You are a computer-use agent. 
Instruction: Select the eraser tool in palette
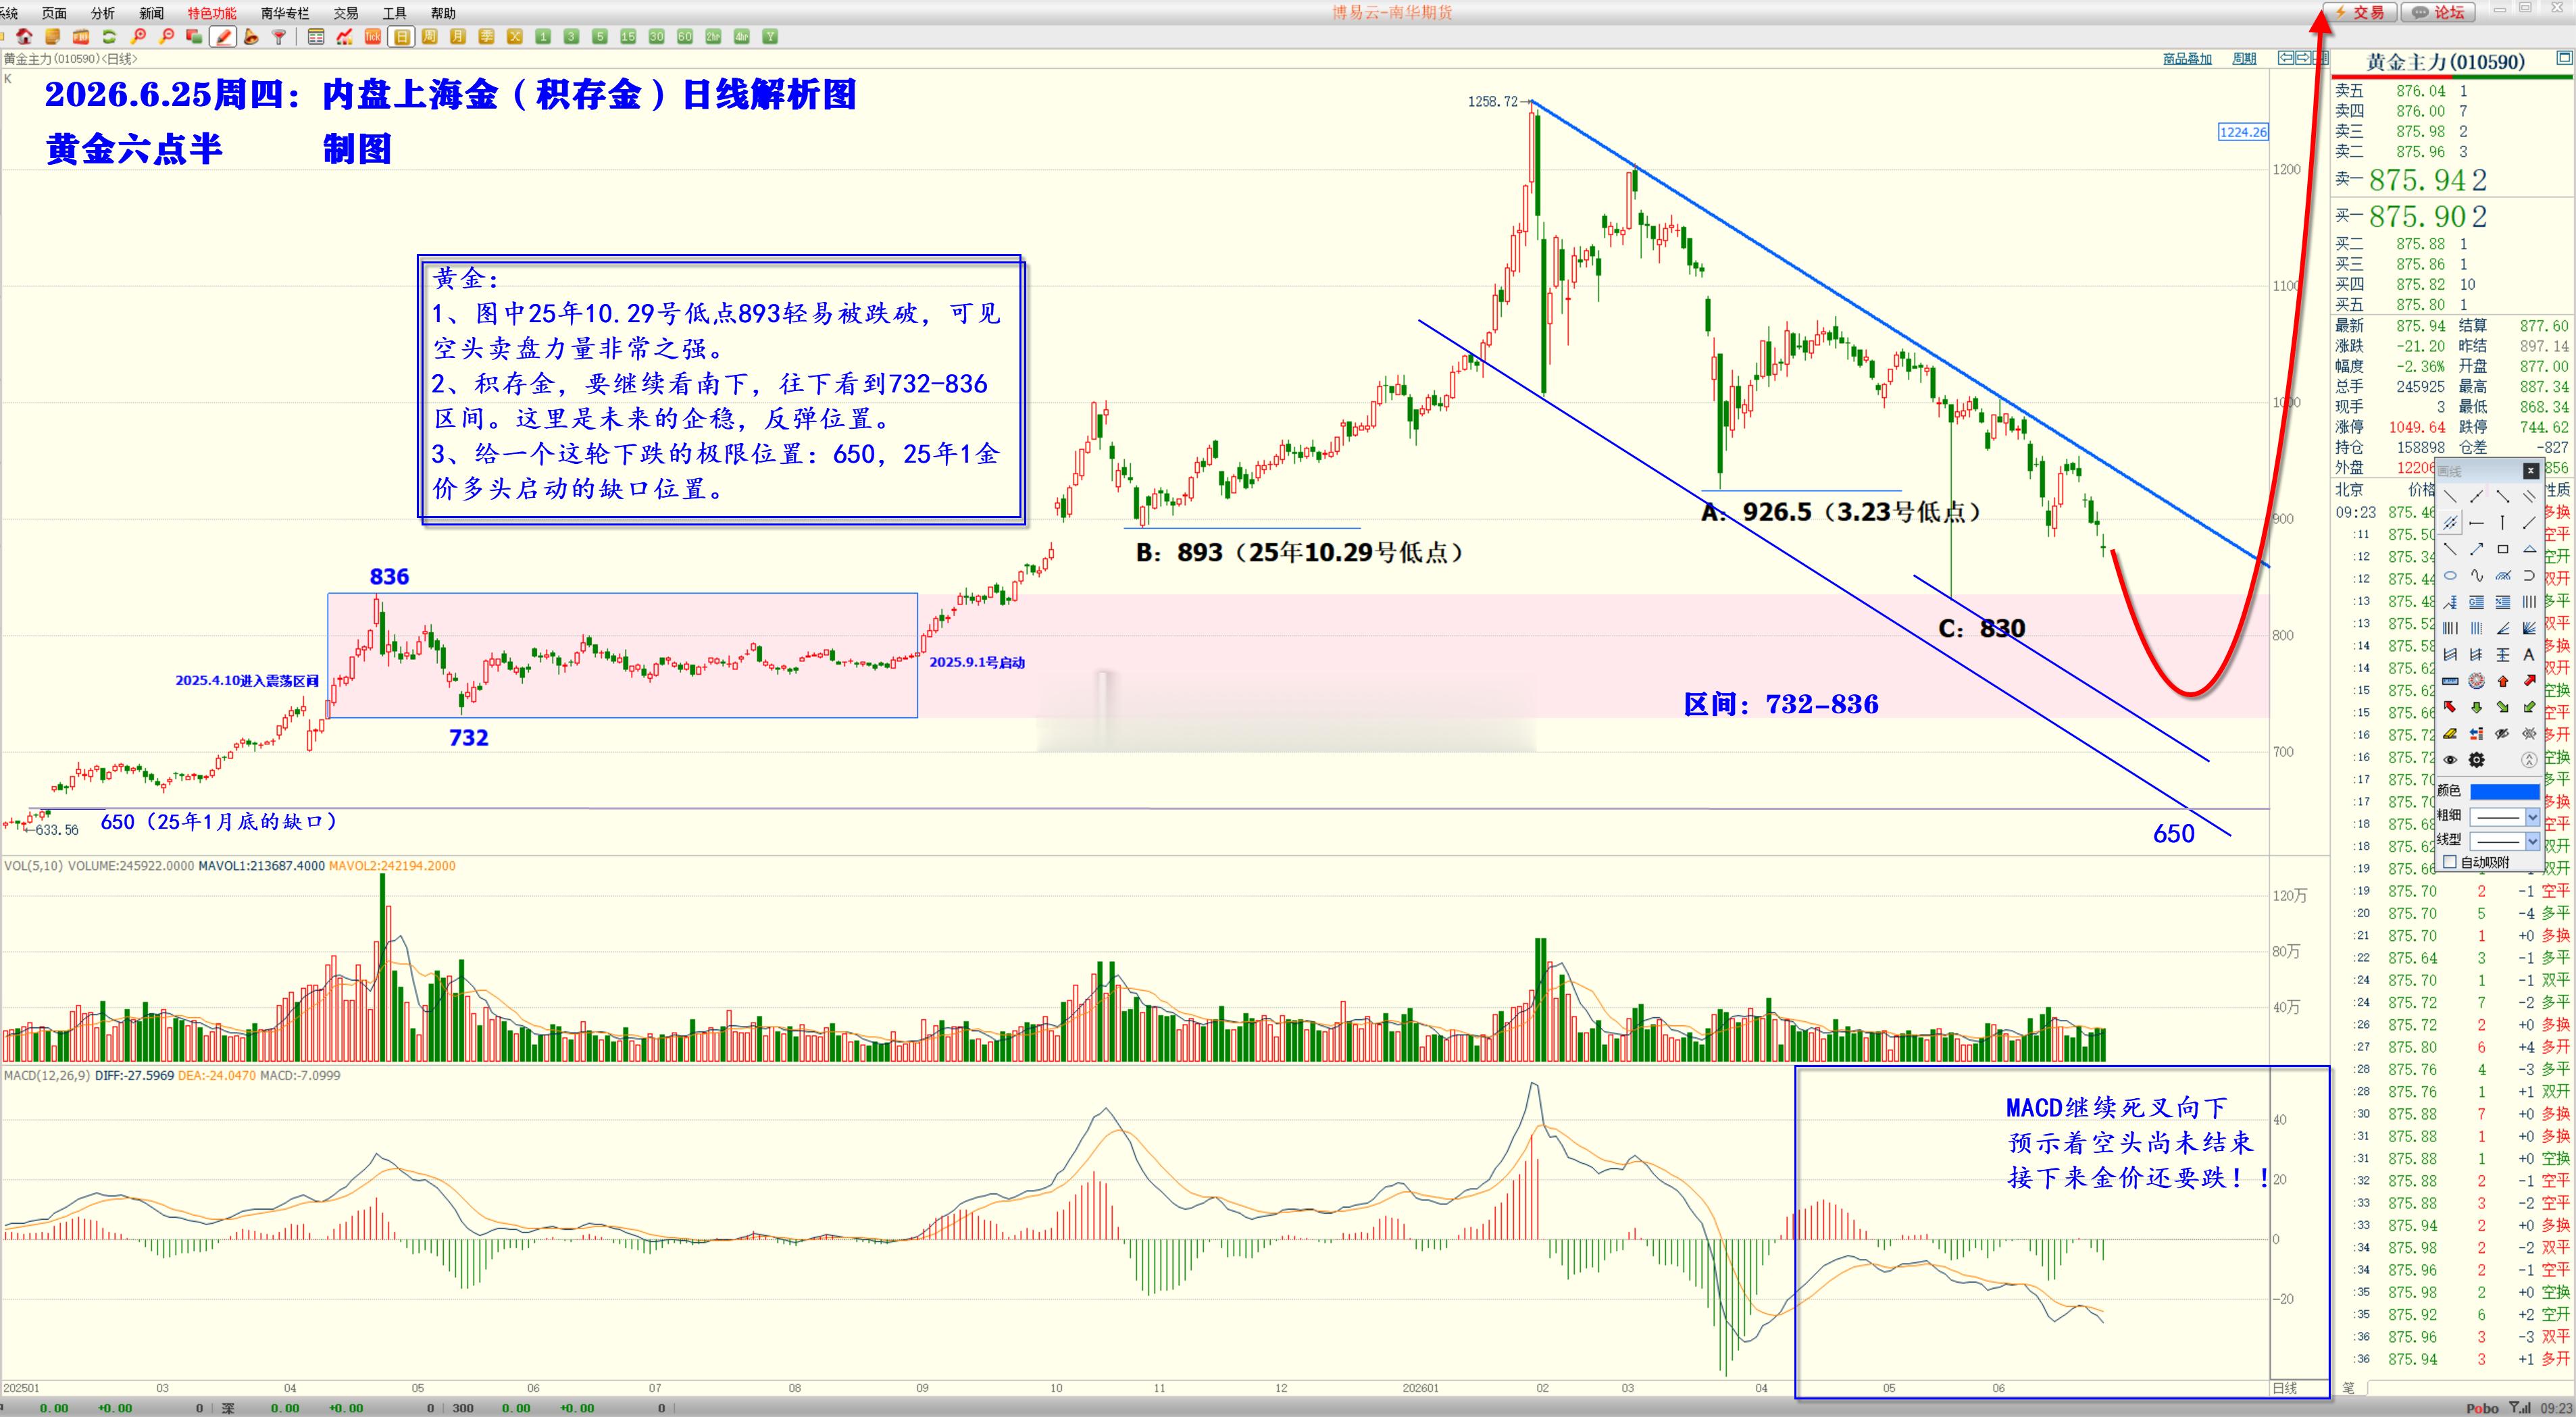click(x=2451, y=733)
